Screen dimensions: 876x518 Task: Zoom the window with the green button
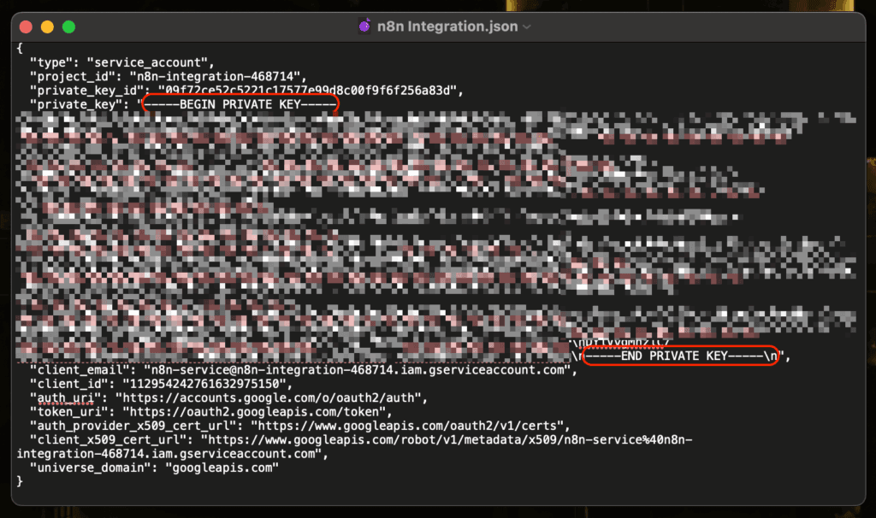point(68,26)
